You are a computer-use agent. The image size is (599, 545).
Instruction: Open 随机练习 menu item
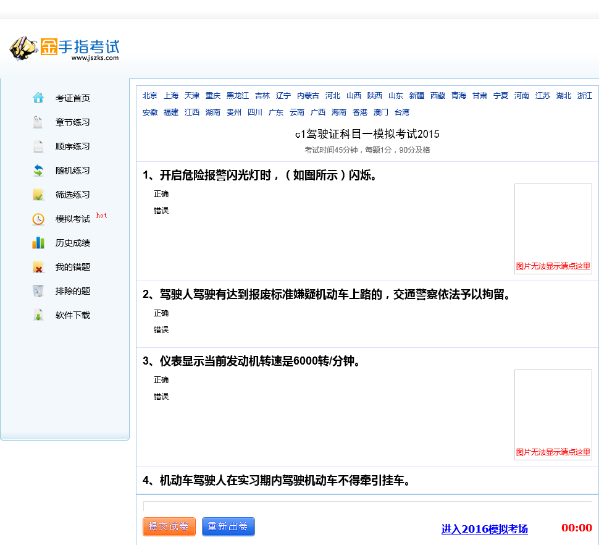[x=73, y=171]
